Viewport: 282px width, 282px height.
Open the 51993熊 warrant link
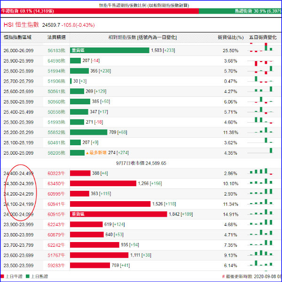(56, 122)
